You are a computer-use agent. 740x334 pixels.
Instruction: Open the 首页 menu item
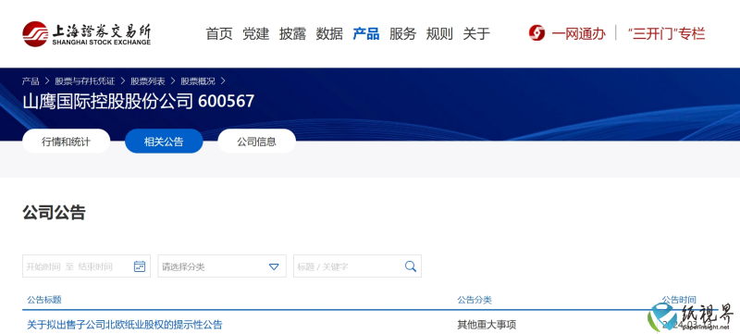[219, 34]
